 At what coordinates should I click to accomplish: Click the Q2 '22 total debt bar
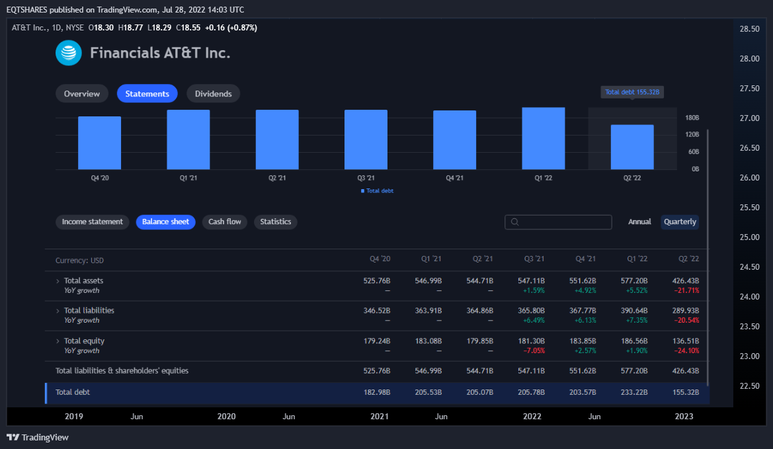coord(632,147)
